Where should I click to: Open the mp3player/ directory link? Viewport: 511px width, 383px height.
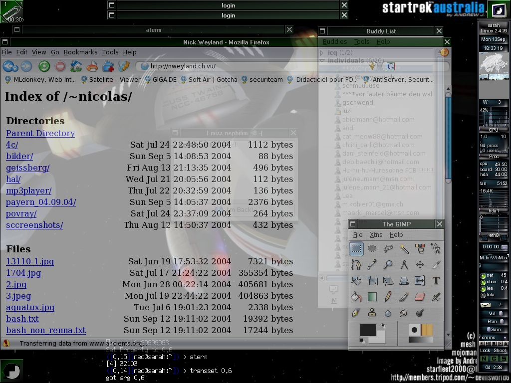[x=28, y=191]
